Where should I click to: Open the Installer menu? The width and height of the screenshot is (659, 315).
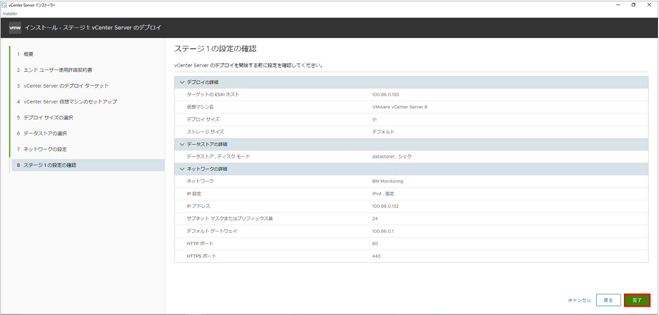tap(10, 14)
